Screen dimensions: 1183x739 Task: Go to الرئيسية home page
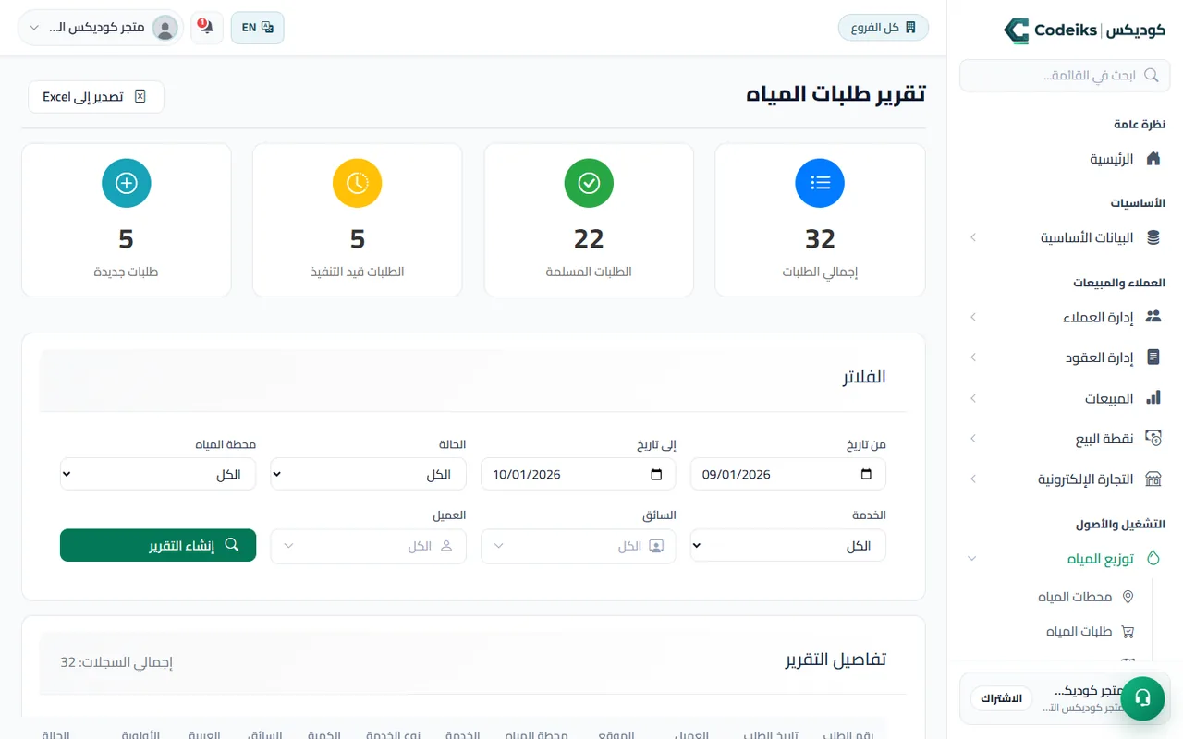[x=1065, y=159]
